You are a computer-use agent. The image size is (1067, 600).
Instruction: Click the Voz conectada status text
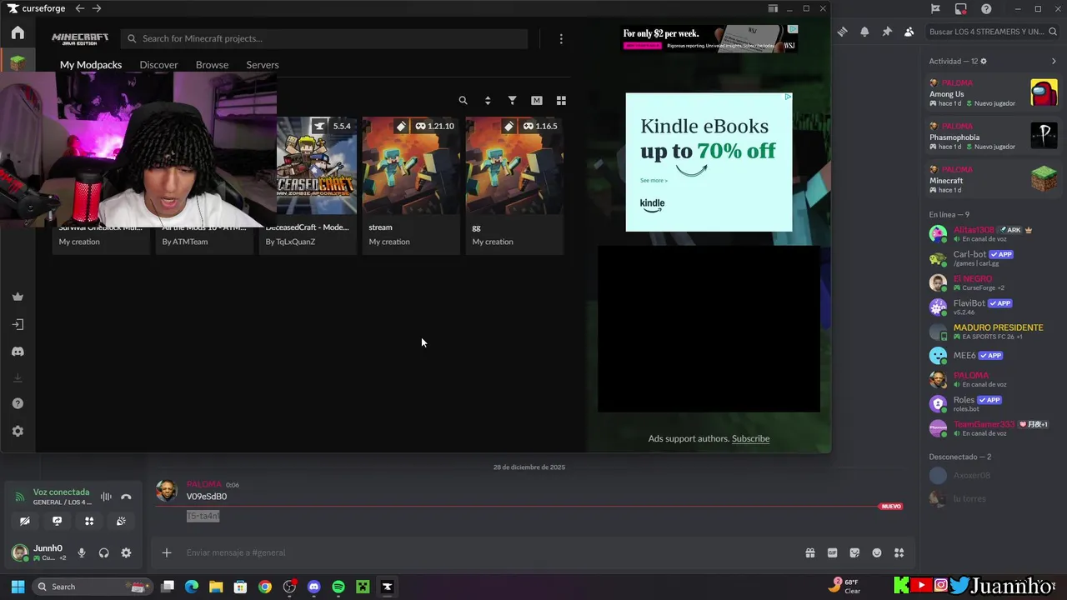61,492
